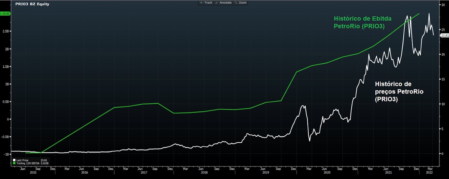The width and height of the screenshot is (449, 179).
Task: Activate the Track crosshair tool
Action: [206, 3]
